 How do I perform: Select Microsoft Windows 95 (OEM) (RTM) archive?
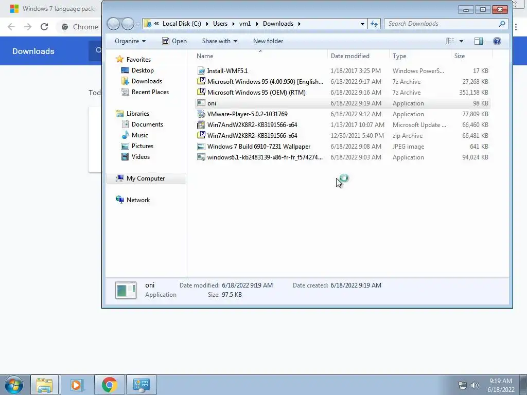[342, 93]
